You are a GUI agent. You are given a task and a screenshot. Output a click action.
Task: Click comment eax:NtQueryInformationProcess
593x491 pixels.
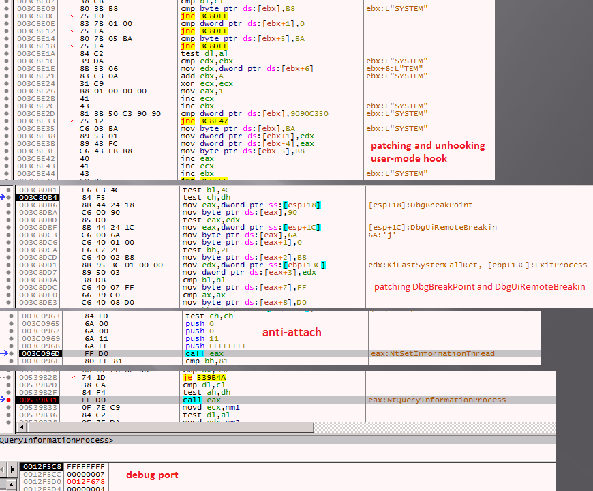tap(437, 400)
